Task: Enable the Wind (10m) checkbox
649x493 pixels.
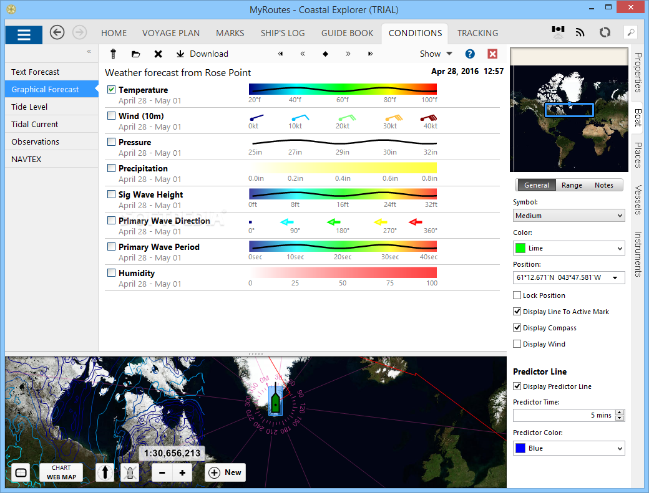Action: point(112,115)
